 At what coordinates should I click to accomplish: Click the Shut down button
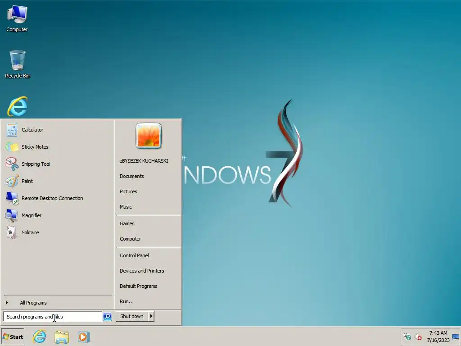[x=132, y=316]
